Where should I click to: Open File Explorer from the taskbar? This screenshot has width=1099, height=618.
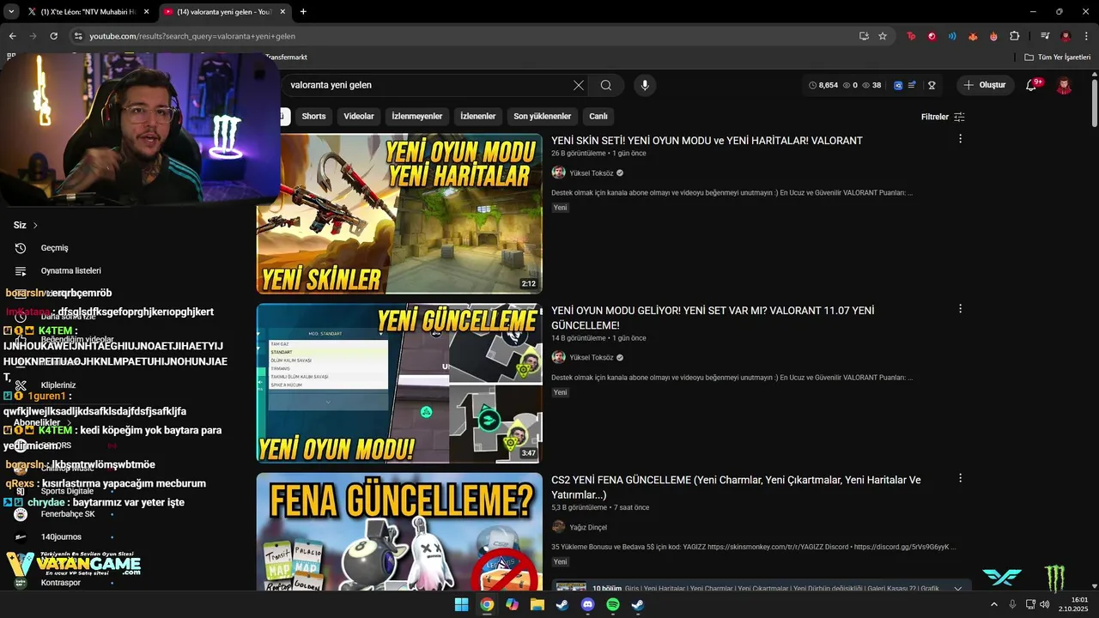pyautogui.click(x=537, y=604)
